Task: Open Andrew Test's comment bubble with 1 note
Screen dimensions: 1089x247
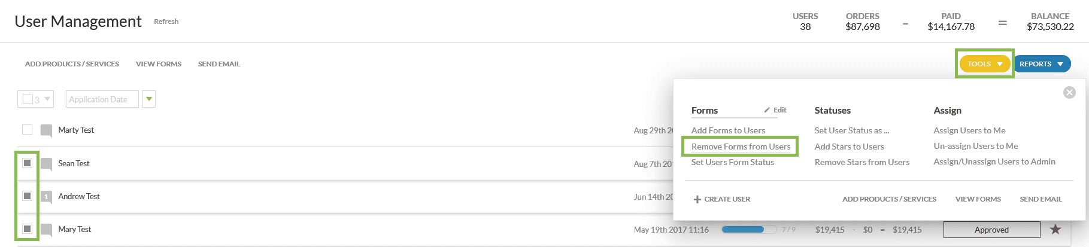Action: pyautogui.click(x=46, y=197)
